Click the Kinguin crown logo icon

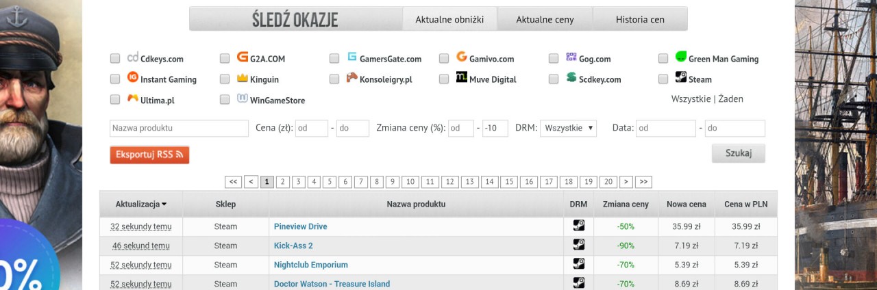(243, 78)
